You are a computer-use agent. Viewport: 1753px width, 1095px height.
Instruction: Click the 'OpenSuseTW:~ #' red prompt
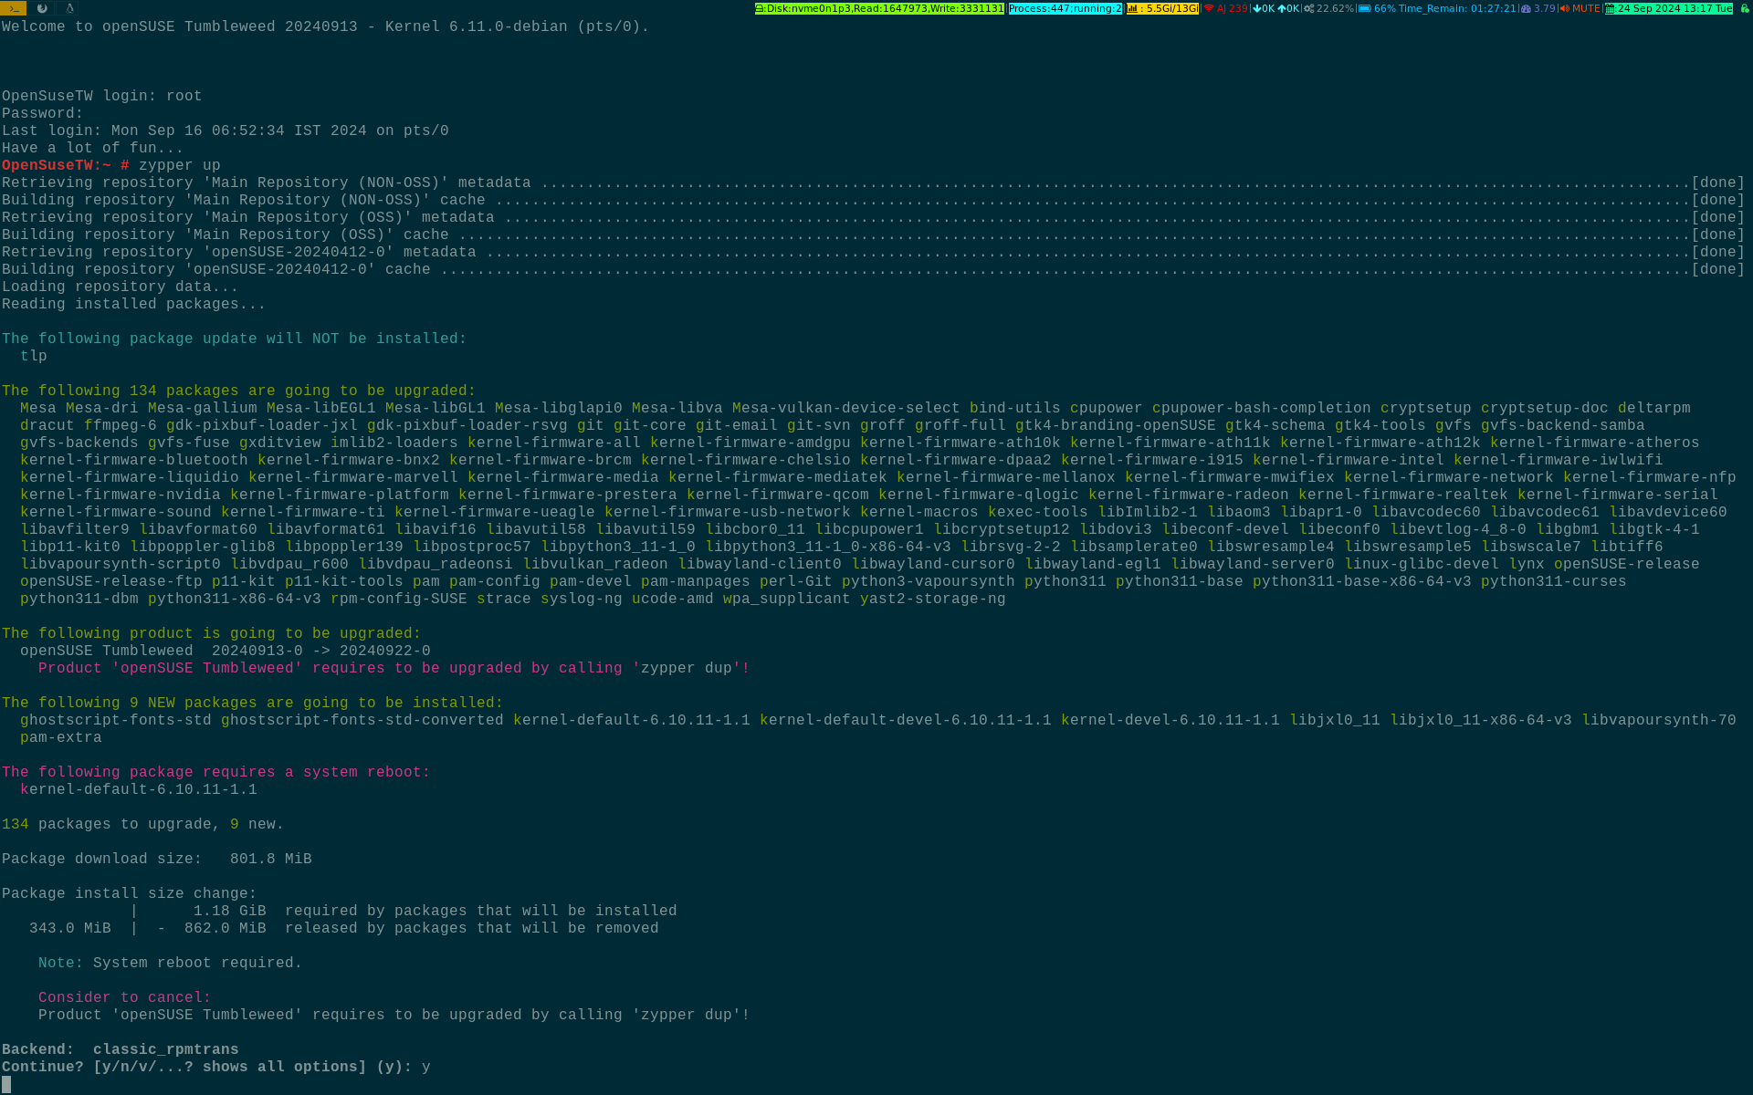pyautogui.click(x=66, y=165)
